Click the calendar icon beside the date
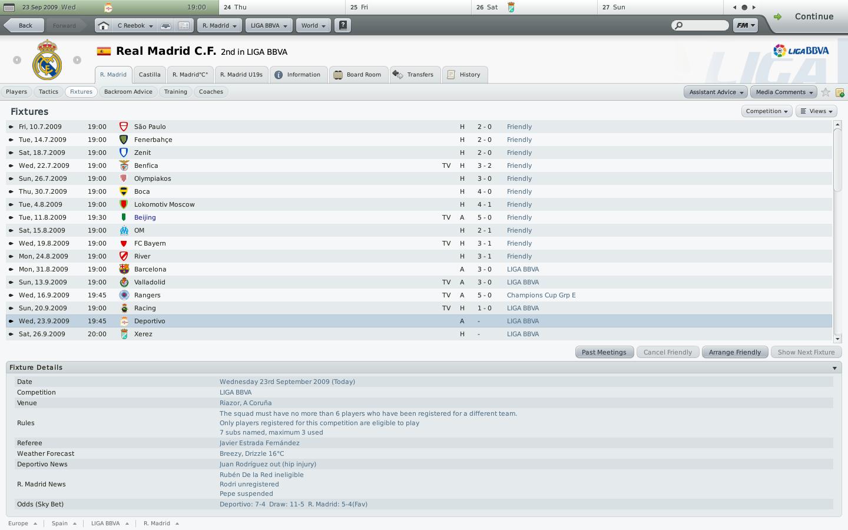This screenshot has height=530, width=848. coord(9,7)
